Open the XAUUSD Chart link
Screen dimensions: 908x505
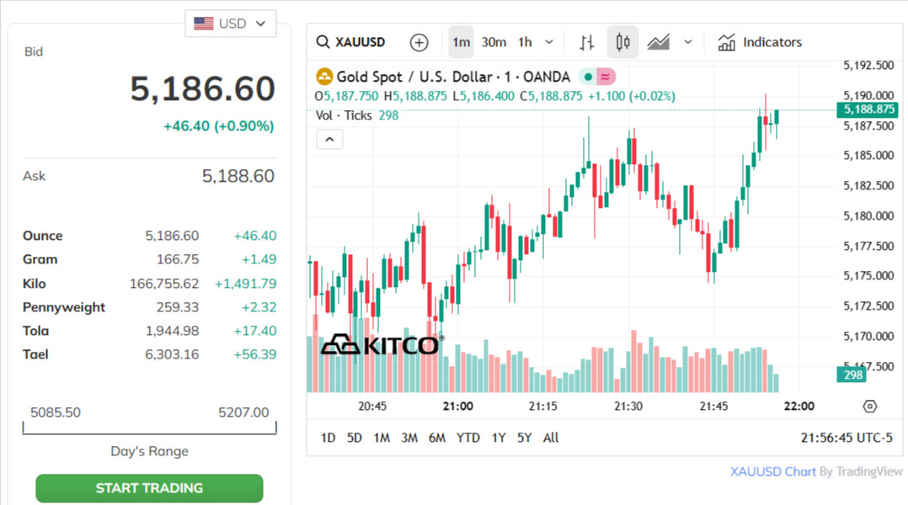[x=772, y=471]
